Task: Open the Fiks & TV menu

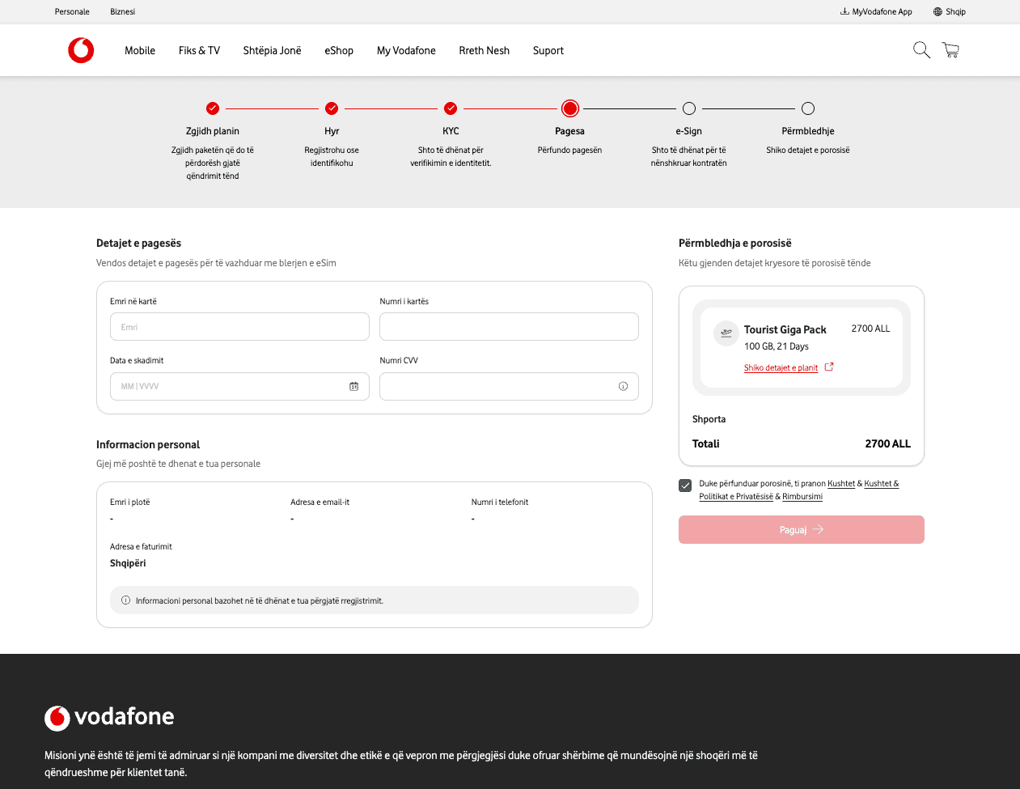Action: [199, 50]
